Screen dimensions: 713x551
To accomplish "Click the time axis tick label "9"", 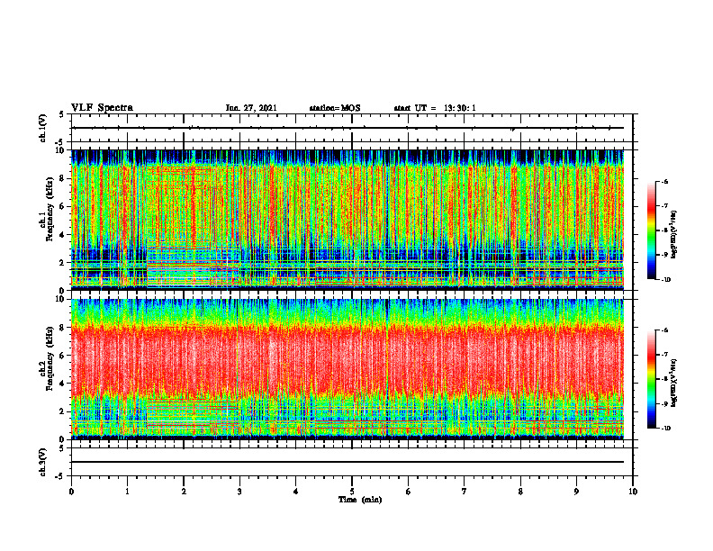I will pos(576,492).
